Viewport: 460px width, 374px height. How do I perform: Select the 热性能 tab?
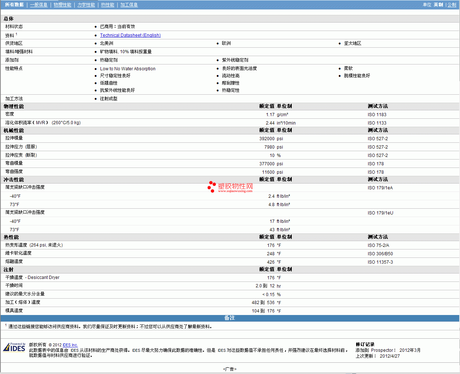coord(107,5)
